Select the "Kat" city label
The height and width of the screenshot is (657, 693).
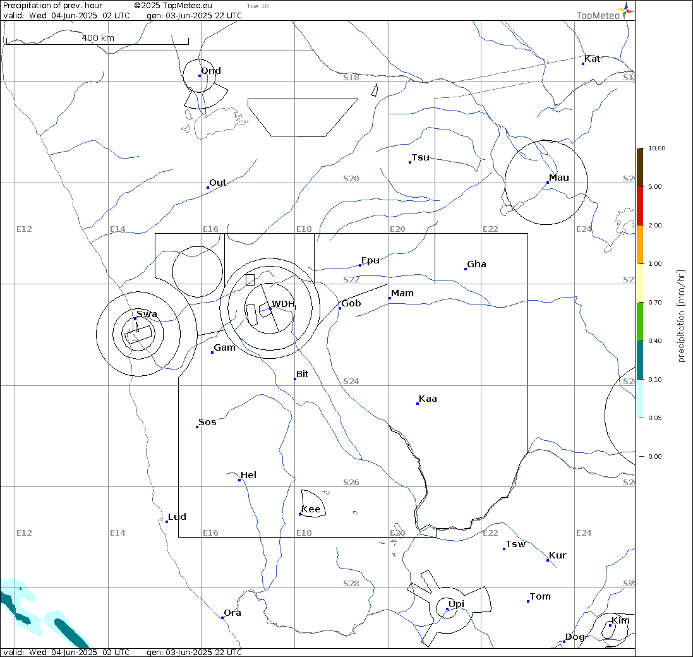(x=592, y=59)
